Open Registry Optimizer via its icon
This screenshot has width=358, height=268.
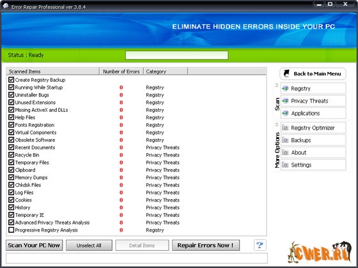tap(285, 128)
